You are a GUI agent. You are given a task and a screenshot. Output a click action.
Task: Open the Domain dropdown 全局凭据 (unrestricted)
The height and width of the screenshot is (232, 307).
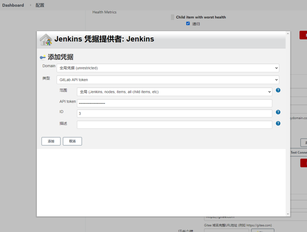[168, 68]
